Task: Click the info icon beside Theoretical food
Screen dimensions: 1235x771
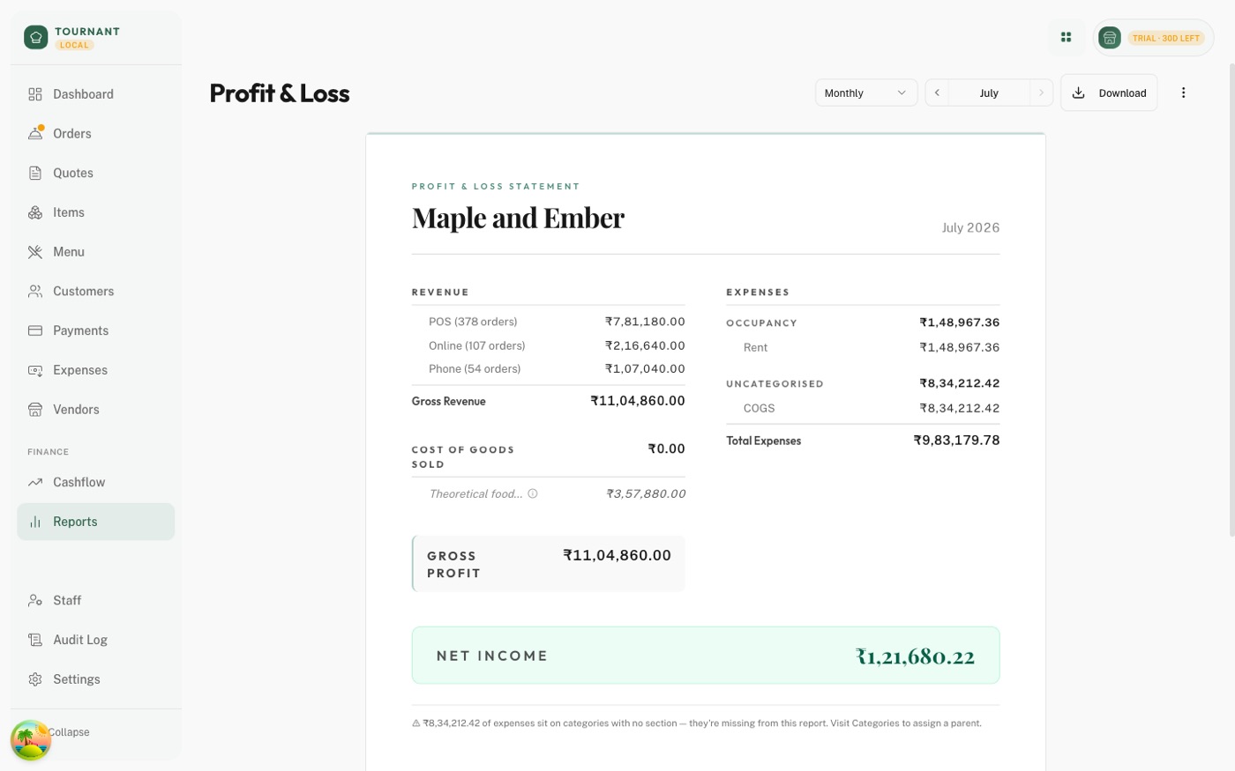Action: click(x=533, y=493)
